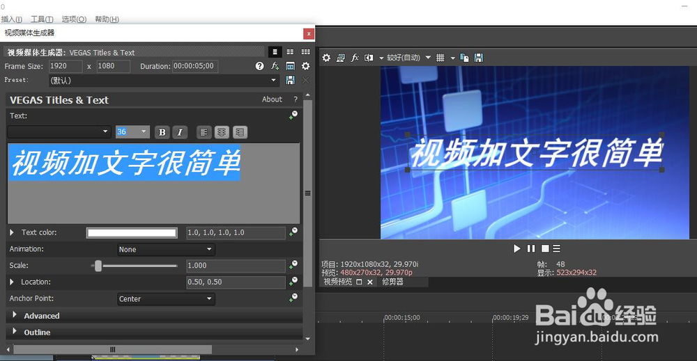Open video output fx in preview toolbar
The image size is (697, 361).
(355, 58)
